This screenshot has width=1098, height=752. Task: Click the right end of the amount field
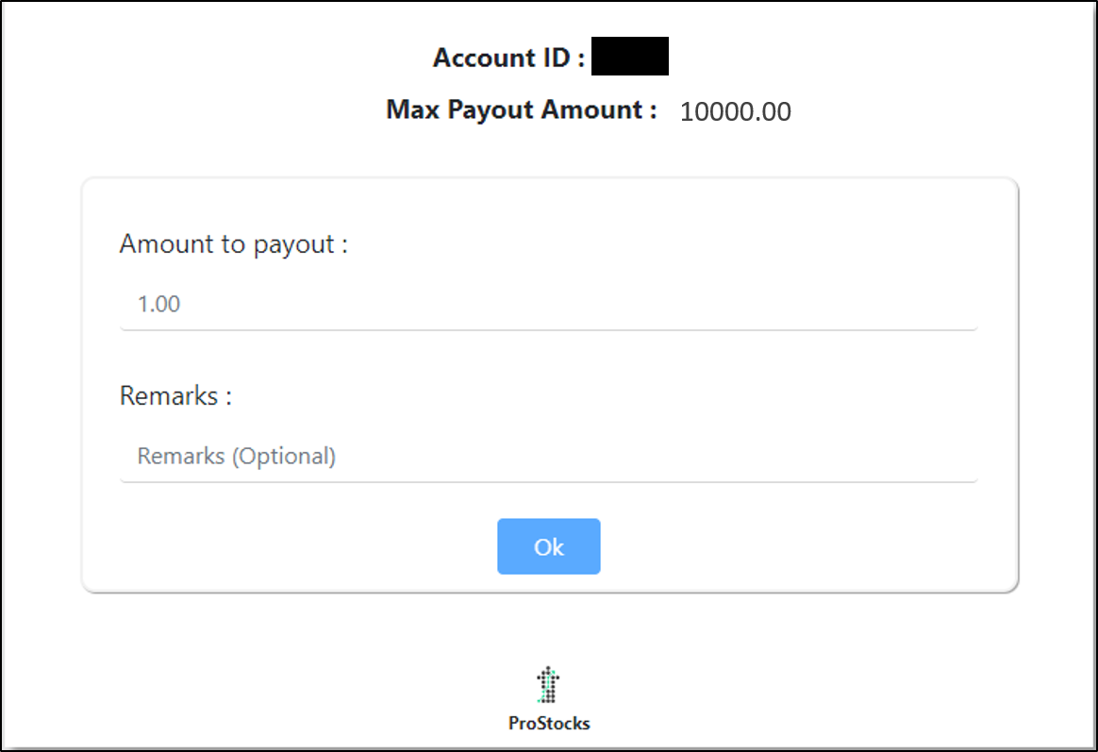pyautogui.click(x=959, y=304)
